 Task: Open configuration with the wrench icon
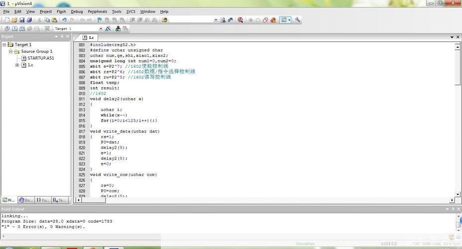[x=298, y=20]
